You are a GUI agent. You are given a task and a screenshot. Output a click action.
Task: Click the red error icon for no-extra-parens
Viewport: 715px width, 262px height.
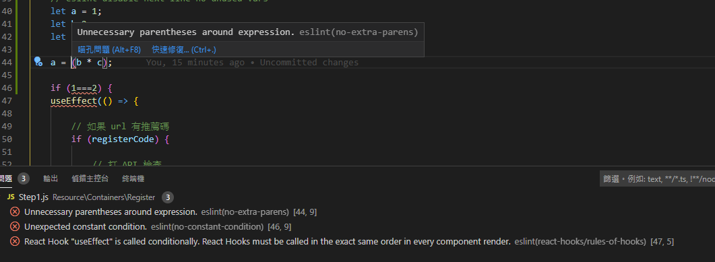click(15, 212)
